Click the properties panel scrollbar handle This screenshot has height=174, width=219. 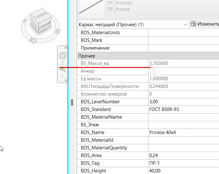coord(72,102)
